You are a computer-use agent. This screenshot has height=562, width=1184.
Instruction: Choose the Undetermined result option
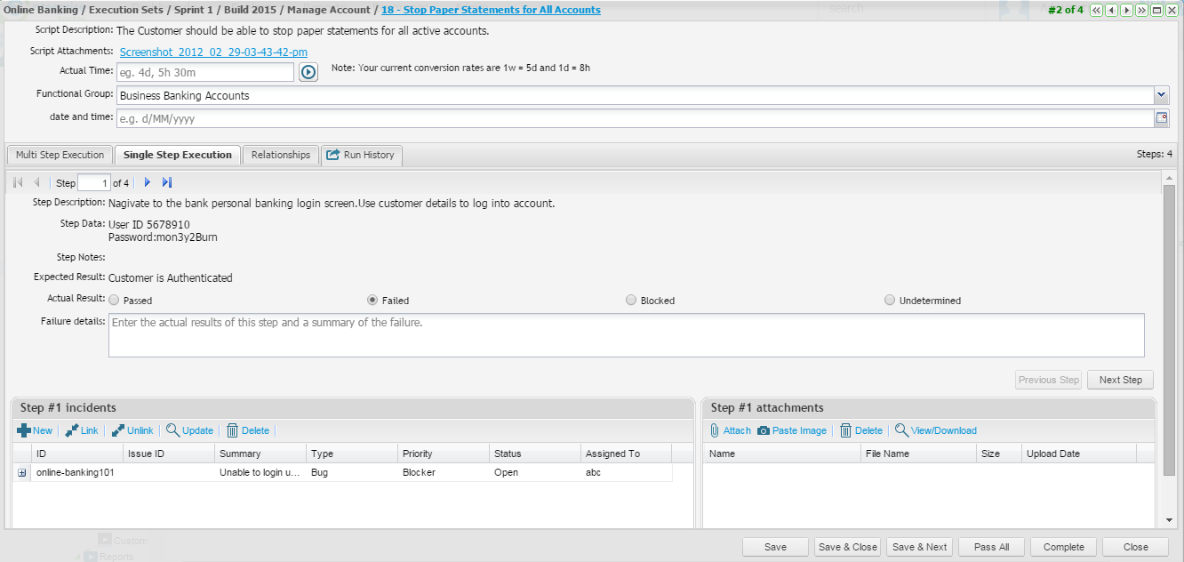[890, 301]
